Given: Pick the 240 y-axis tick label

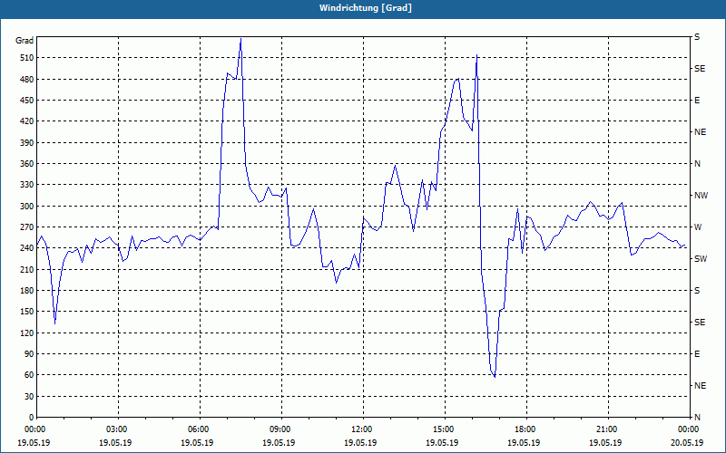Looking at the screenshot, I should (x=27, y=248).
